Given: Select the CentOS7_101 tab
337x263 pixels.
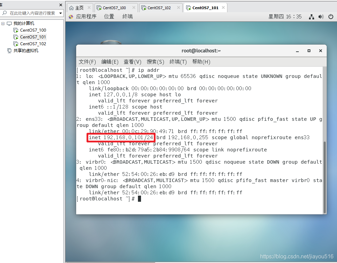Looking at the screenshot, I should point(205,8).
